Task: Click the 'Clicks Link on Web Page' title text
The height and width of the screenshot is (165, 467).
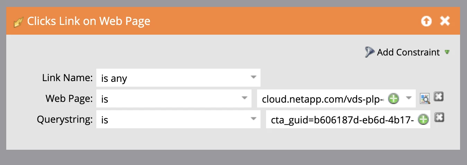Action: pos(89,21)
